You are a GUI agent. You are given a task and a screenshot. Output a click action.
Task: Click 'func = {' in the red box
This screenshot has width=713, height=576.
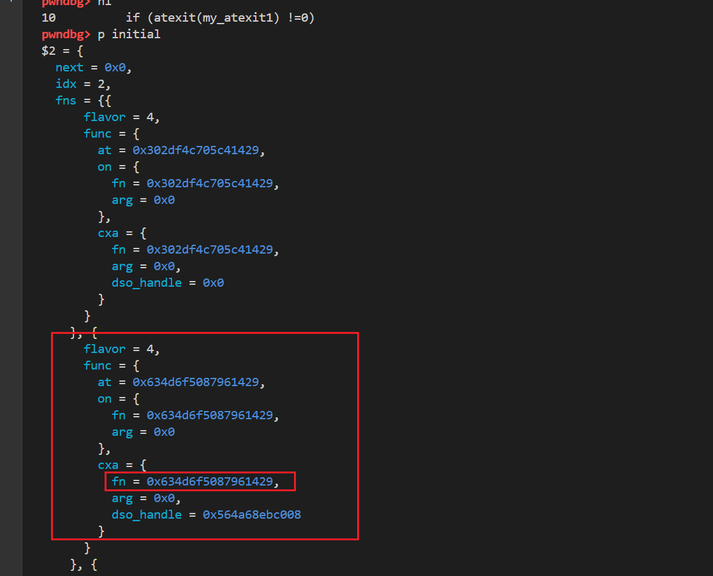tap(111, 366)
